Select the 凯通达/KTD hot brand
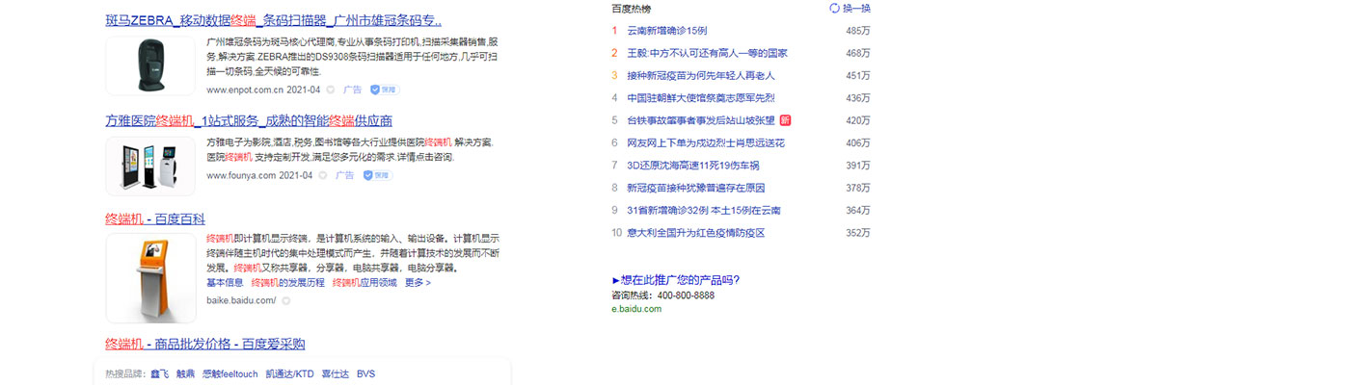 point(289,373)
